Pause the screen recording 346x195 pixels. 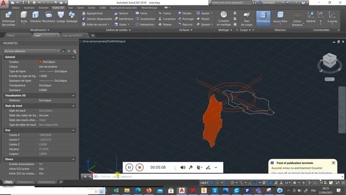[x=129, y=167]
